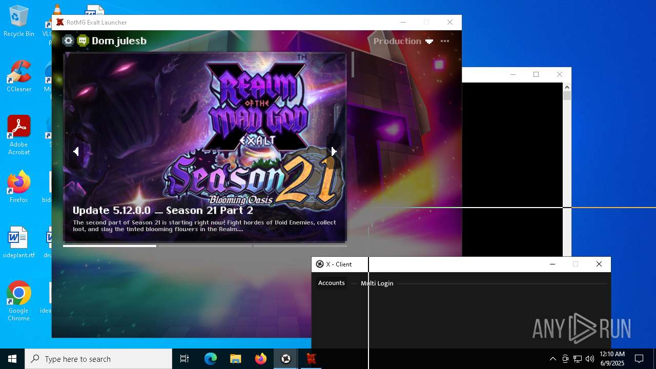Open the volume speaker tray icon

click(590, 359)
